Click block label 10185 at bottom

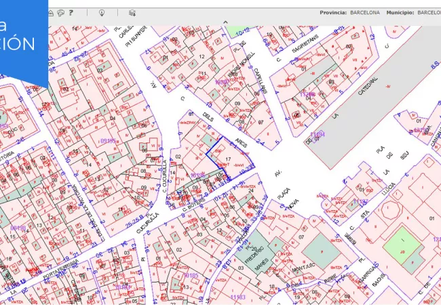coord(191,275)
